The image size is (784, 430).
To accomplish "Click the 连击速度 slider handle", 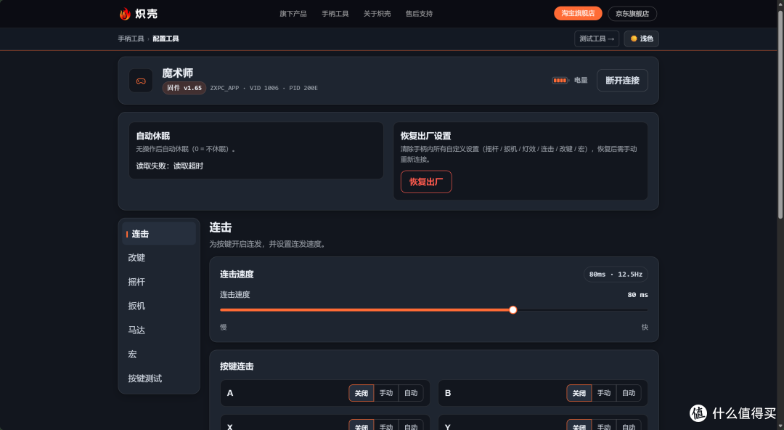I will [513, 310].
